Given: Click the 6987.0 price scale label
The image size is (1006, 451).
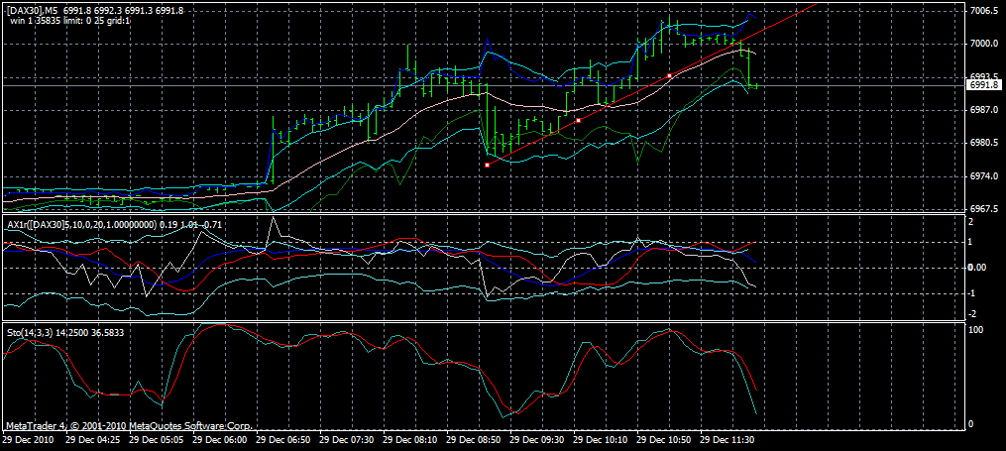Looking at the screenshot, I should [x=982, y=110].
